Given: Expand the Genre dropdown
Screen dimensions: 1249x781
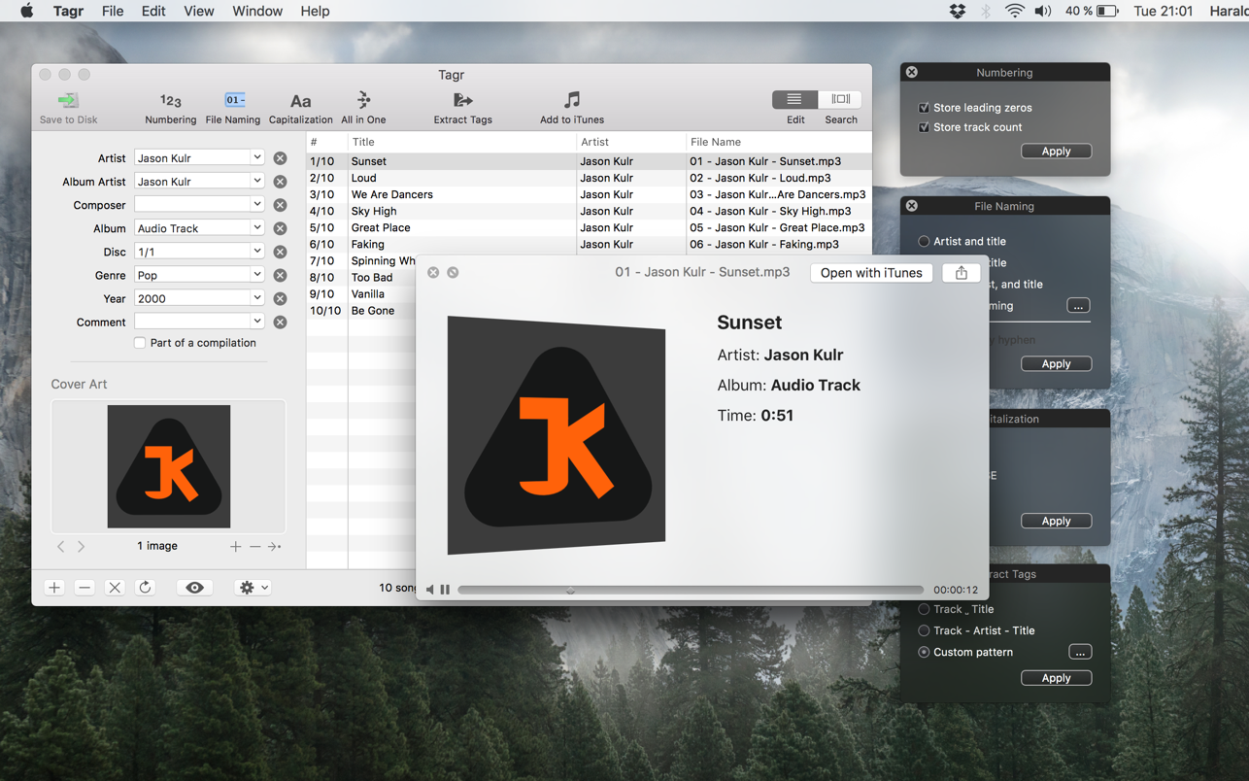Looking at the screenshot, I should (x=256, y=274).
